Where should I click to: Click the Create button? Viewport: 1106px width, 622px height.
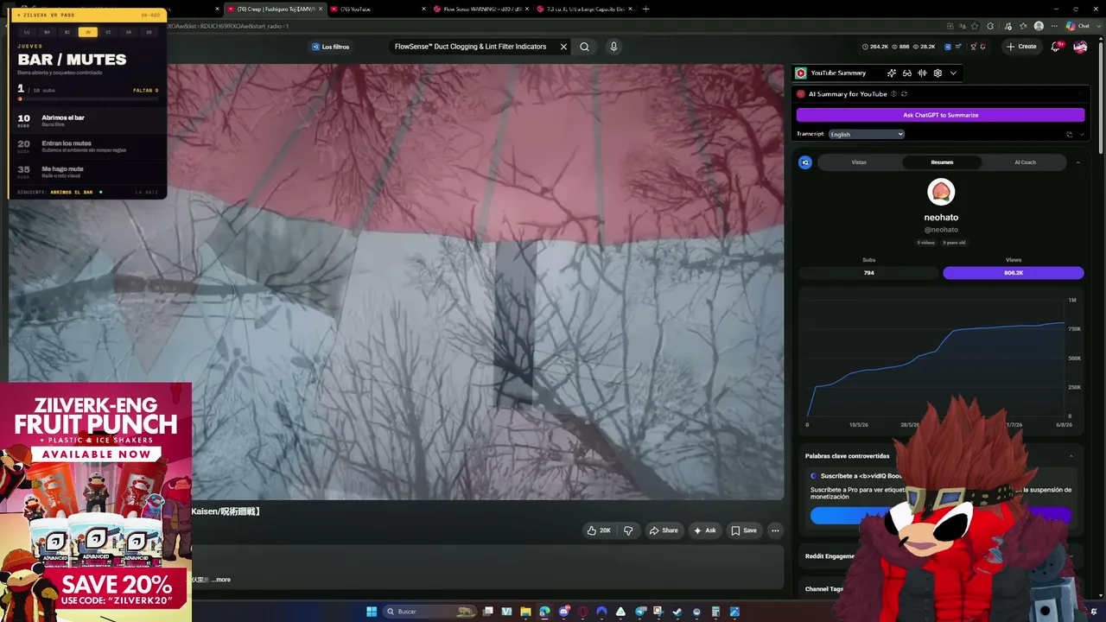pyautogui.click(x=1021, y=47)
